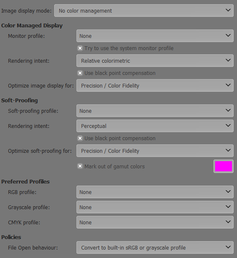Toggle soft-proofing Use black point compensation checkbox
Viewport: 237px width, 258px height.
[x=80, y=138]
